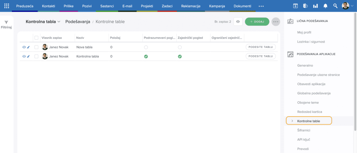The height and width of the screenshot is (153, 357).
Task: Click the eye view-options button beside Br. zapisa
Action: coord(238,22)
